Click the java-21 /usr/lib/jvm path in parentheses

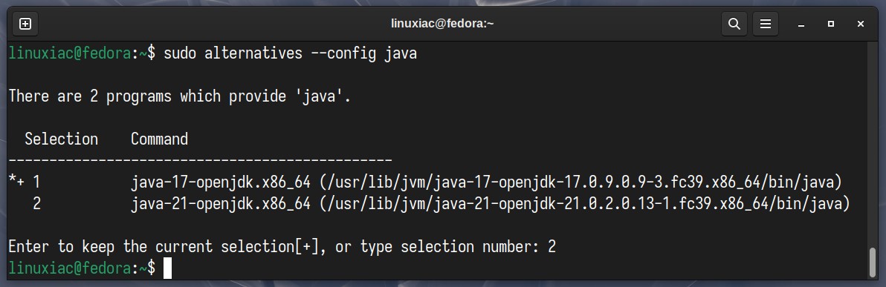585,203
